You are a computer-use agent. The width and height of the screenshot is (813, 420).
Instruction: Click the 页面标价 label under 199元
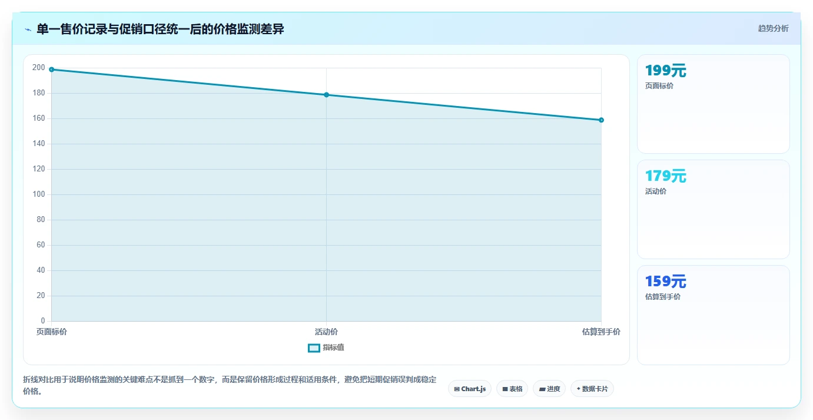click(x=659, y=86)
